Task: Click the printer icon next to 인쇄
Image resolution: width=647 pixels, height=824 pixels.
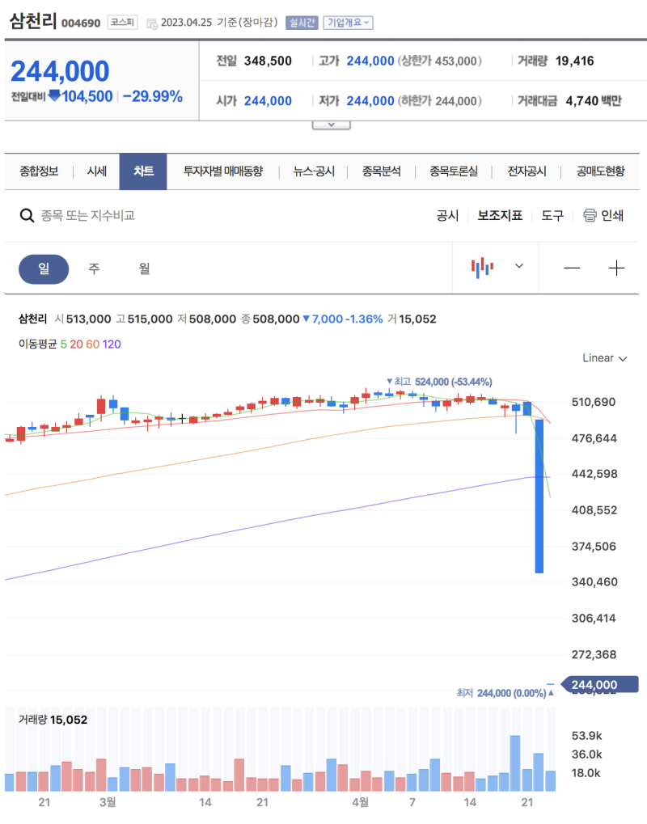Action: point(589,216)
